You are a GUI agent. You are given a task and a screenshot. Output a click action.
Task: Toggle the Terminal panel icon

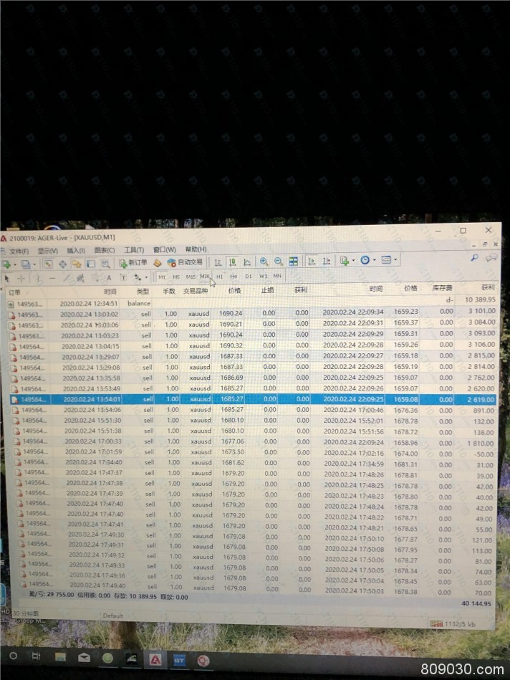pos(91,263)
